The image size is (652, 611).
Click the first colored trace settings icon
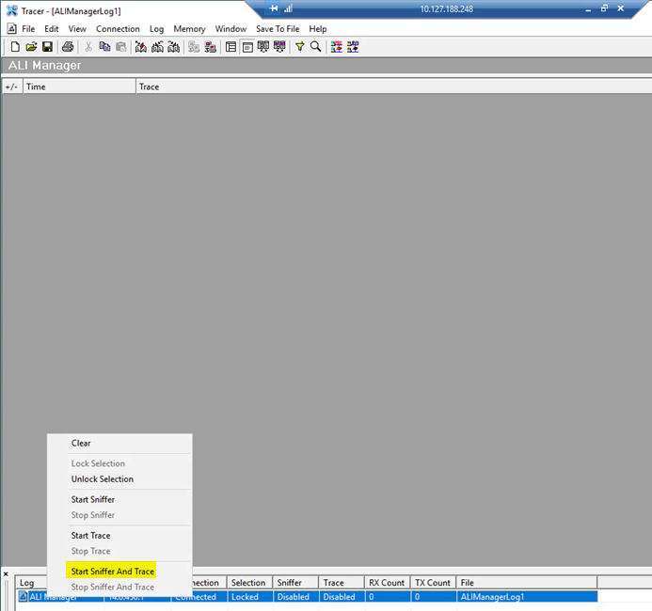[x=337, y=47]
